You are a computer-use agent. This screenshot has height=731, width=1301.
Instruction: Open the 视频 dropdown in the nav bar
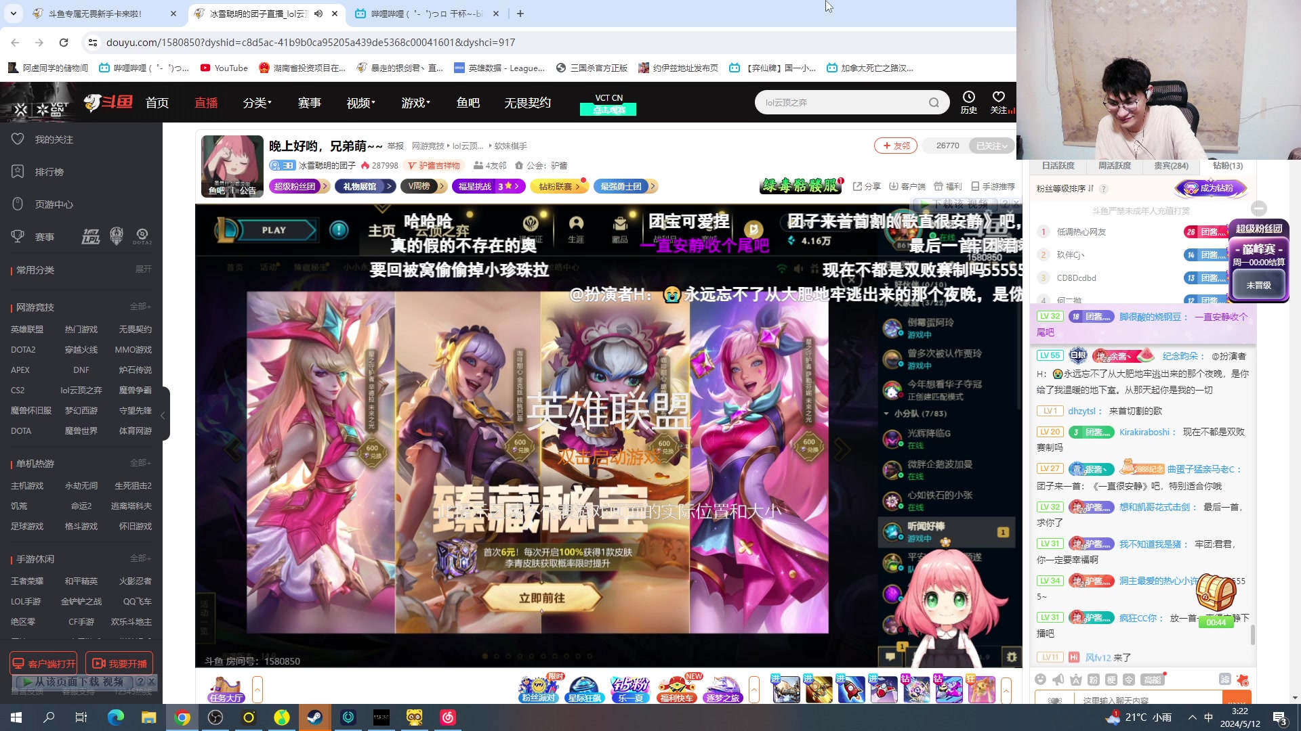pyautogui.click(x=361, y=103)
